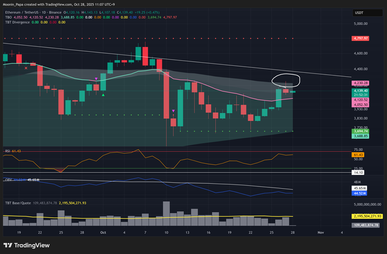Select the OBV indicator legend label
Viewport: 387px width, 254px height.
tap(7, 179)
